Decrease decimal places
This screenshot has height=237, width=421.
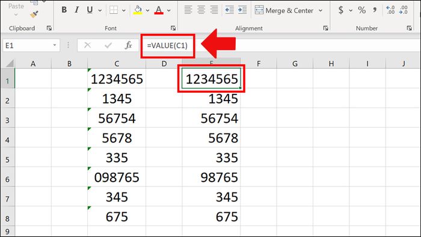click(x=404, y=10)
